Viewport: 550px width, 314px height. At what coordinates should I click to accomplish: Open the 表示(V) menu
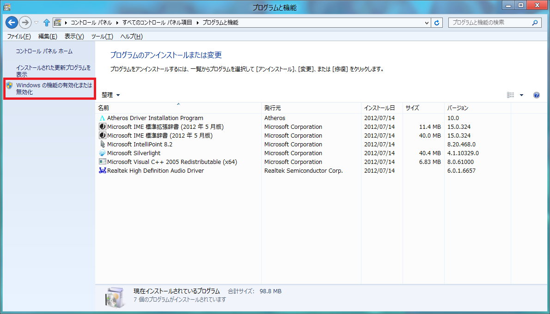pos(74,36)
